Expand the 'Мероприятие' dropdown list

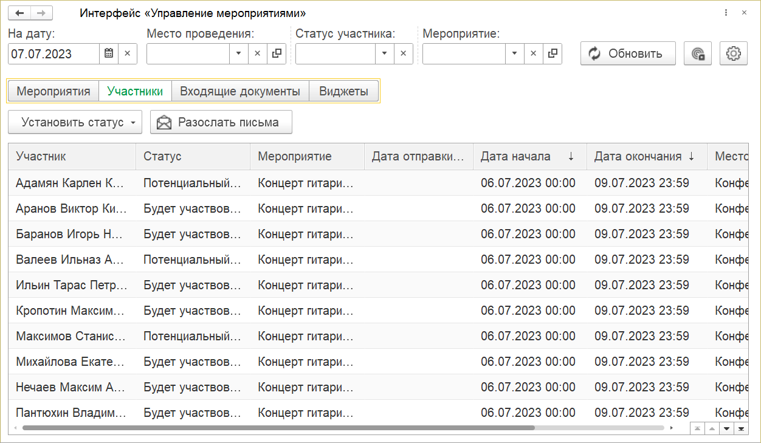(514, 53)
